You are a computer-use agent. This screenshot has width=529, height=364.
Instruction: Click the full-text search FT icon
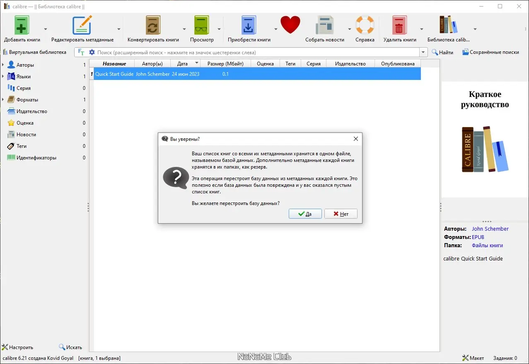tap(81, 52)
